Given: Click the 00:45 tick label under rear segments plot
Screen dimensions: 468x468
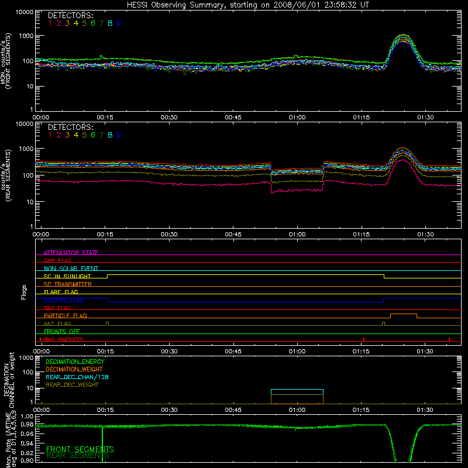Looking at the screenshot, I should (233, 235).
